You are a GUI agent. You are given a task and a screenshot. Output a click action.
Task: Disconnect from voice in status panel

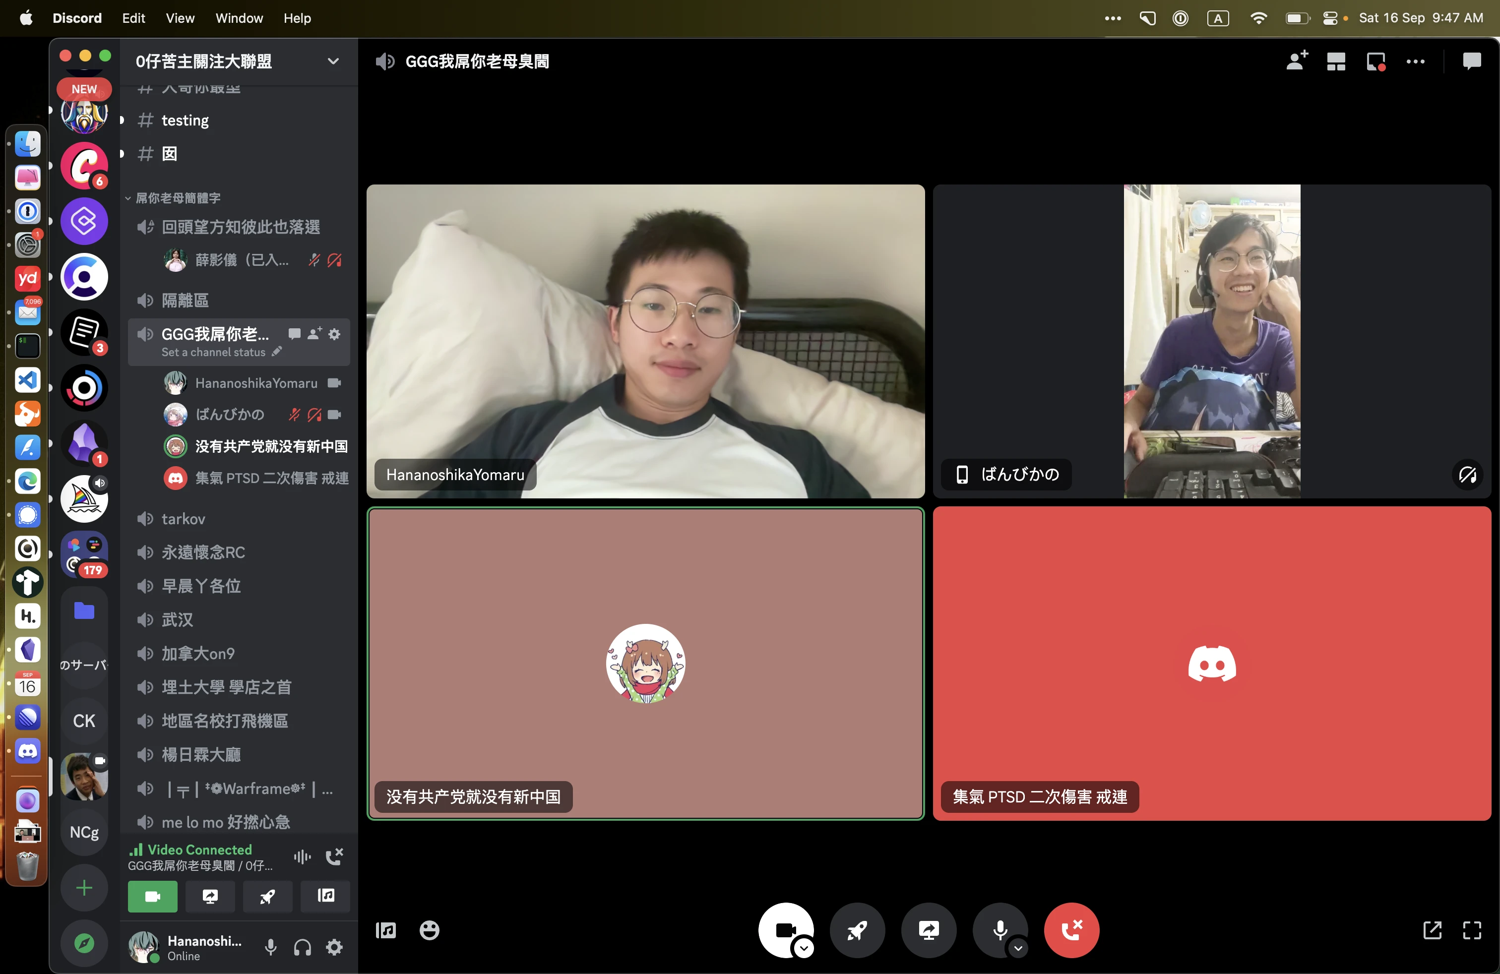(x=334, y=857)
